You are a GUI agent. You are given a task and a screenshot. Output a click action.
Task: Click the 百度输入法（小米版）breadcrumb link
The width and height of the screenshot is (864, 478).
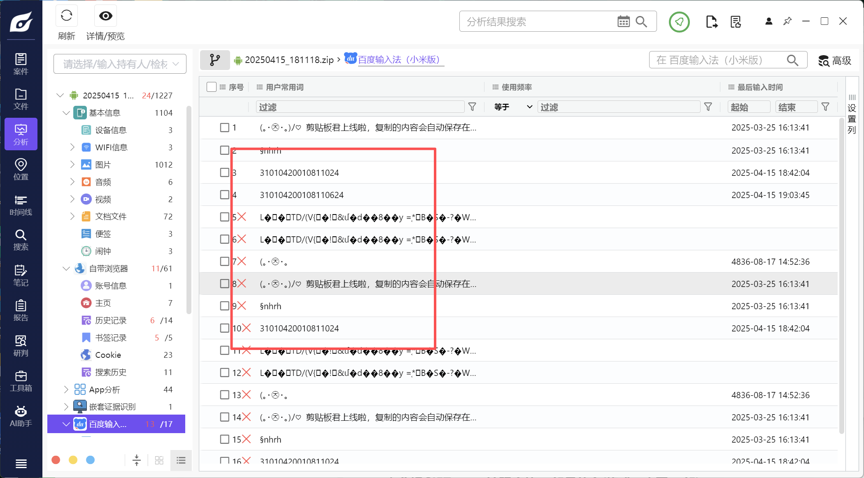(399, 60)
